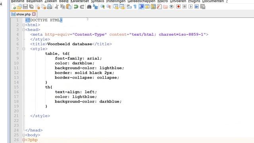This screenshot has width=254, height=143.
Task: Create a new document with the New icon
Action: [x=13, y=7]
